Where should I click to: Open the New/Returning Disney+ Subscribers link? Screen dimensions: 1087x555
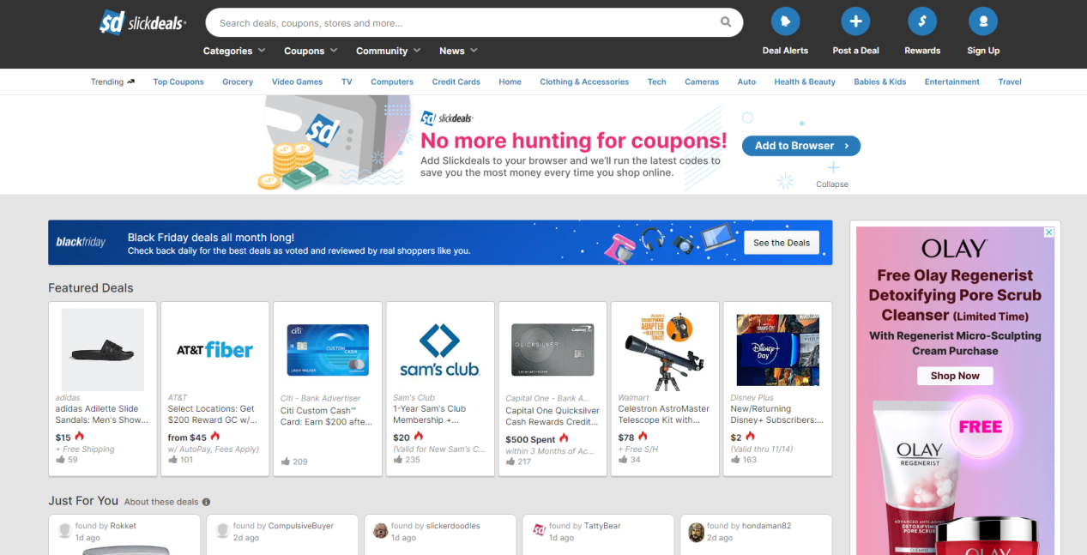click(x=777, y=414)
